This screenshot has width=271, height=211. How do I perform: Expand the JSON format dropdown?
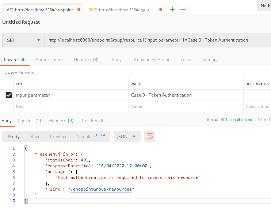pos(127,136)
